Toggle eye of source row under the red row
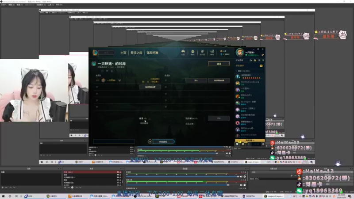Image resolution: width=354 pixels, height=199 pixels. [x=118, y=175]
